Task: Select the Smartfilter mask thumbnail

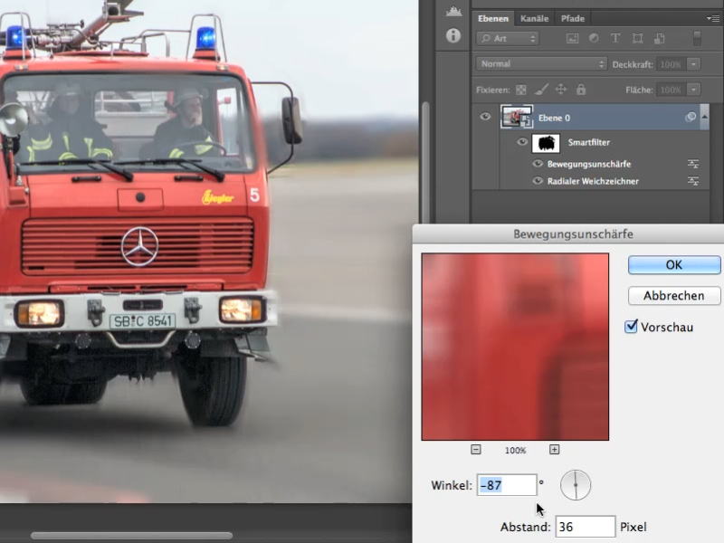Action: (x=546, y=143)
